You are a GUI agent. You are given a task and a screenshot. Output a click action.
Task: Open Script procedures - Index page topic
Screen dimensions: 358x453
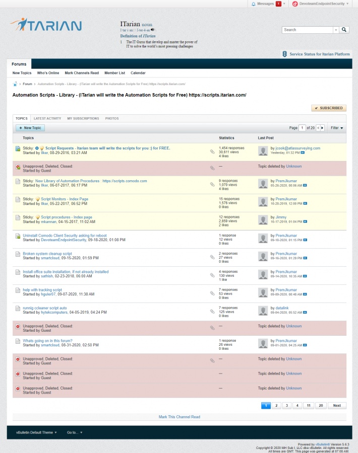tap(67, 217)
